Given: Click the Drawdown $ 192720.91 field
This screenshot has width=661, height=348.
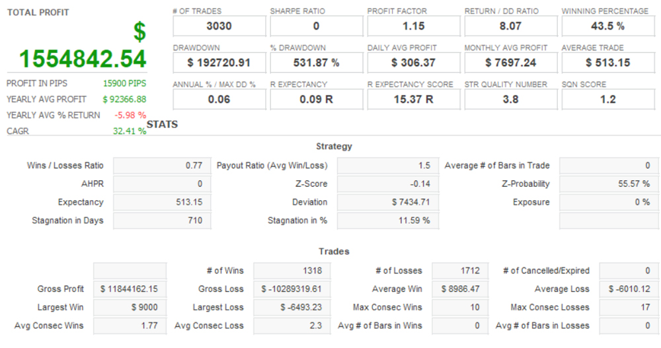Looking at the screenshot, I should (x=219, y=63).
